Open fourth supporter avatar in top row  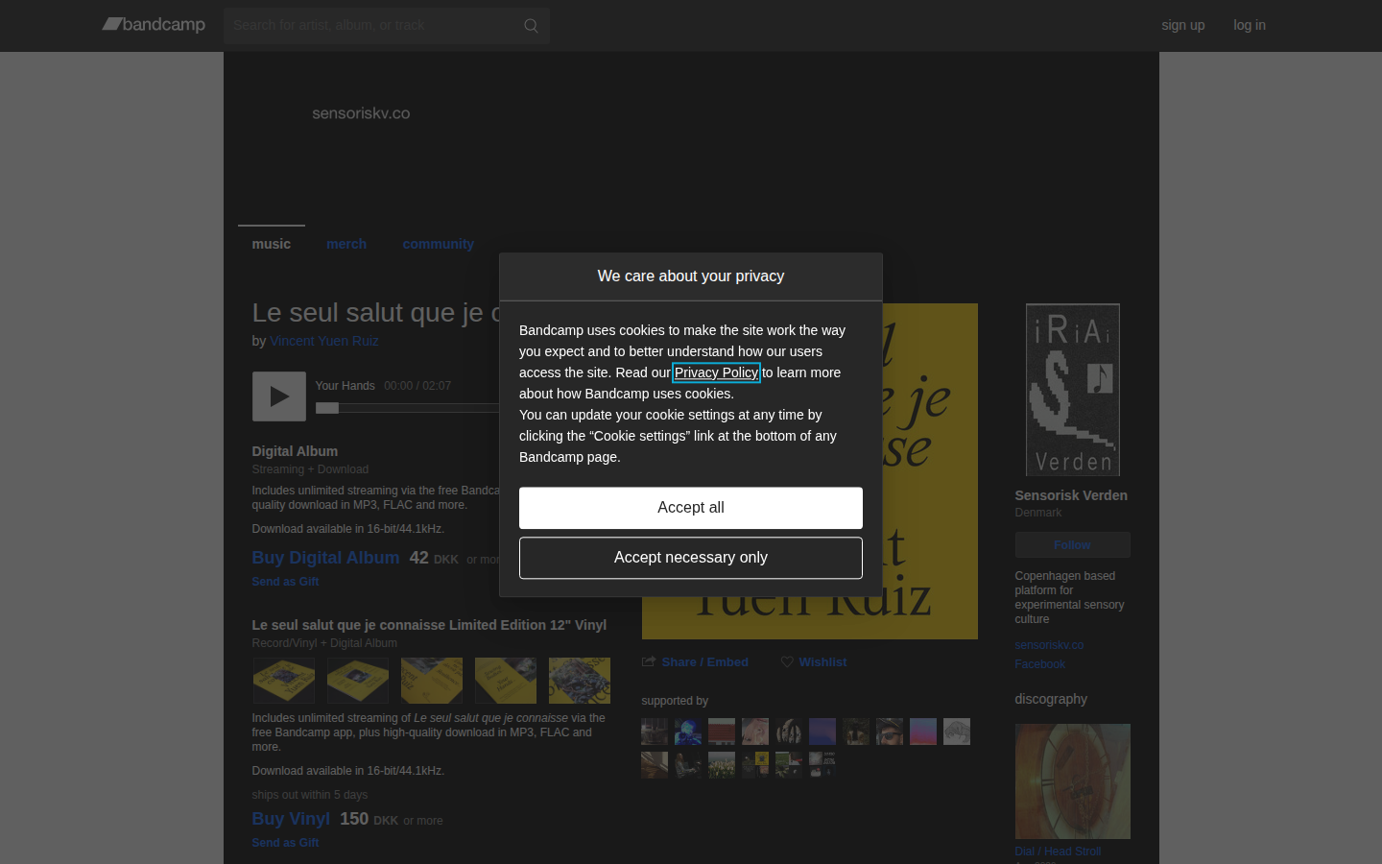[x=755, y=732]
